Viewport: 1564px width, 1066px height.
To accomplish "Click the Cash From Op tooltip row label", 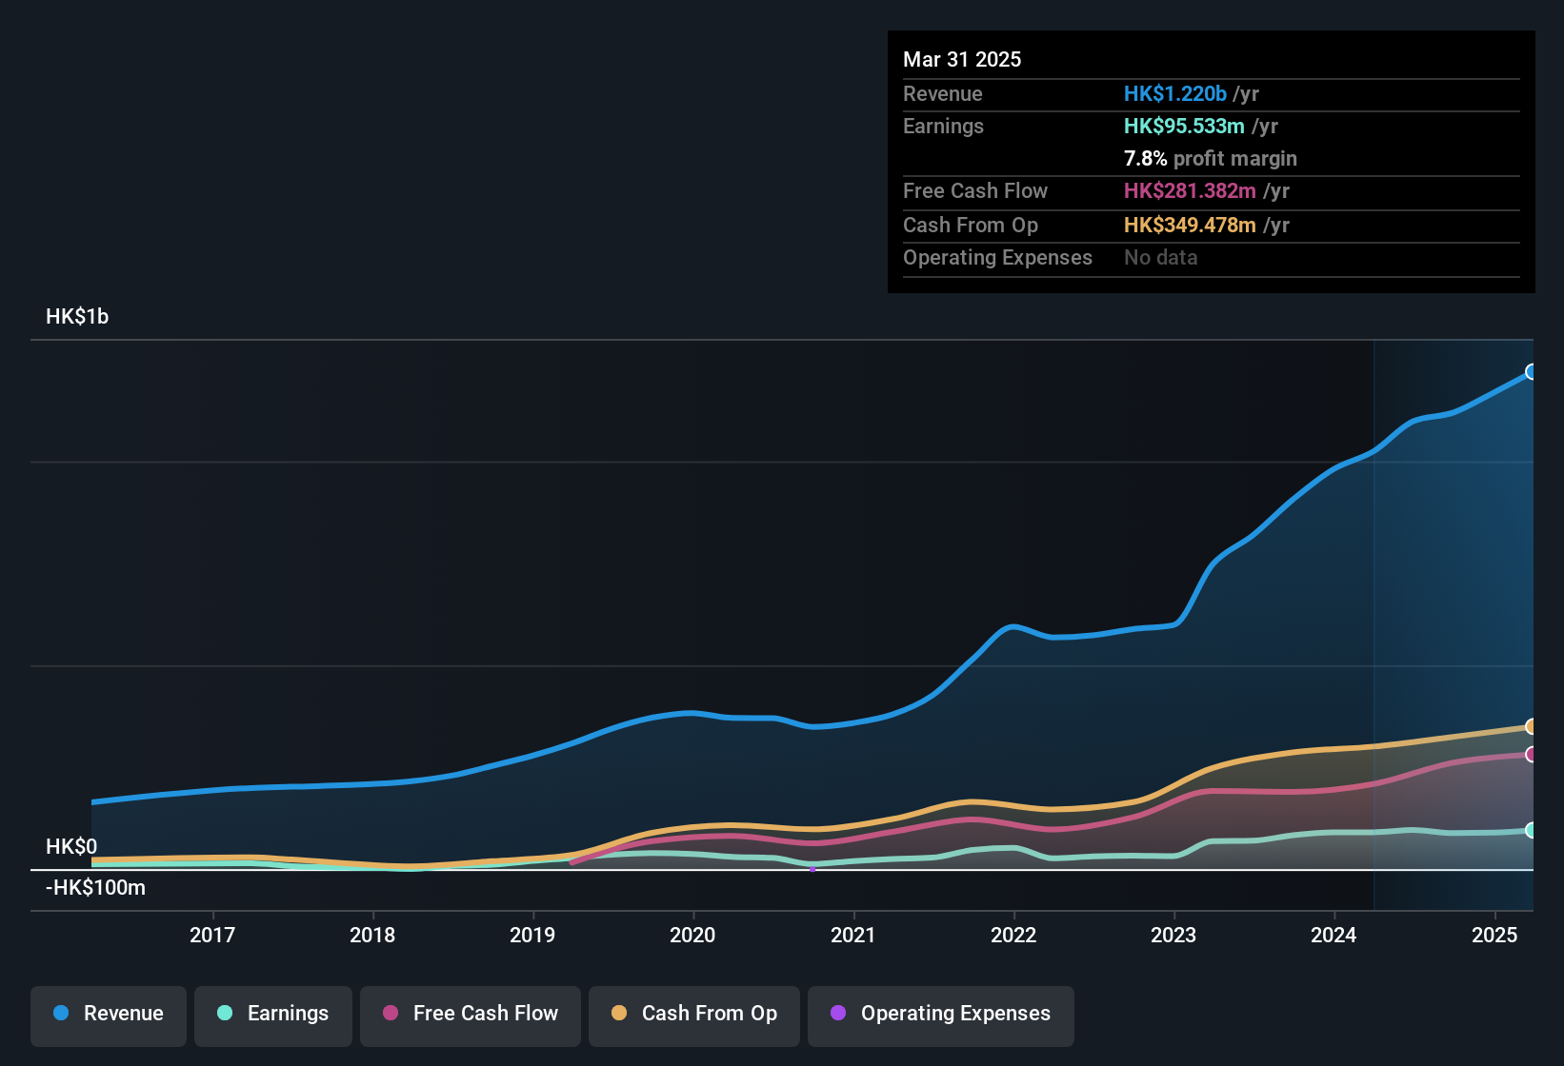I will [x=971, y=226].
